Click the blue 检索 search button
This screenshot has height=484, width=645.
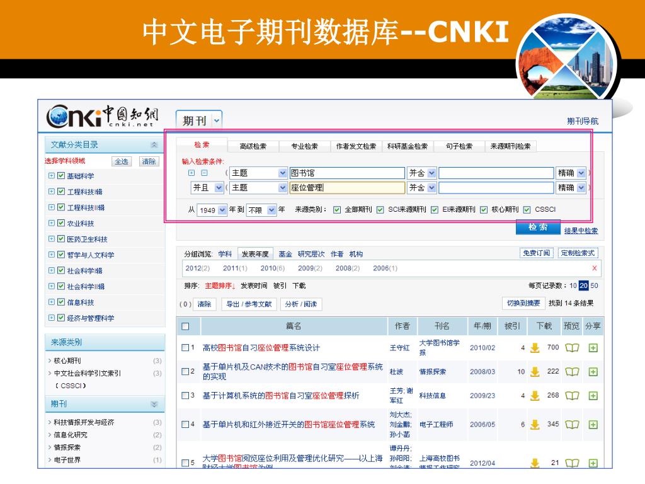point(538,227)
